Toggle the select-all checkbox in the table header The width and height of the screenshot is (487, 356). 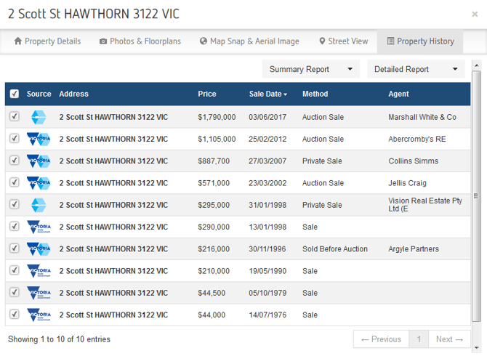coord(14,94)
